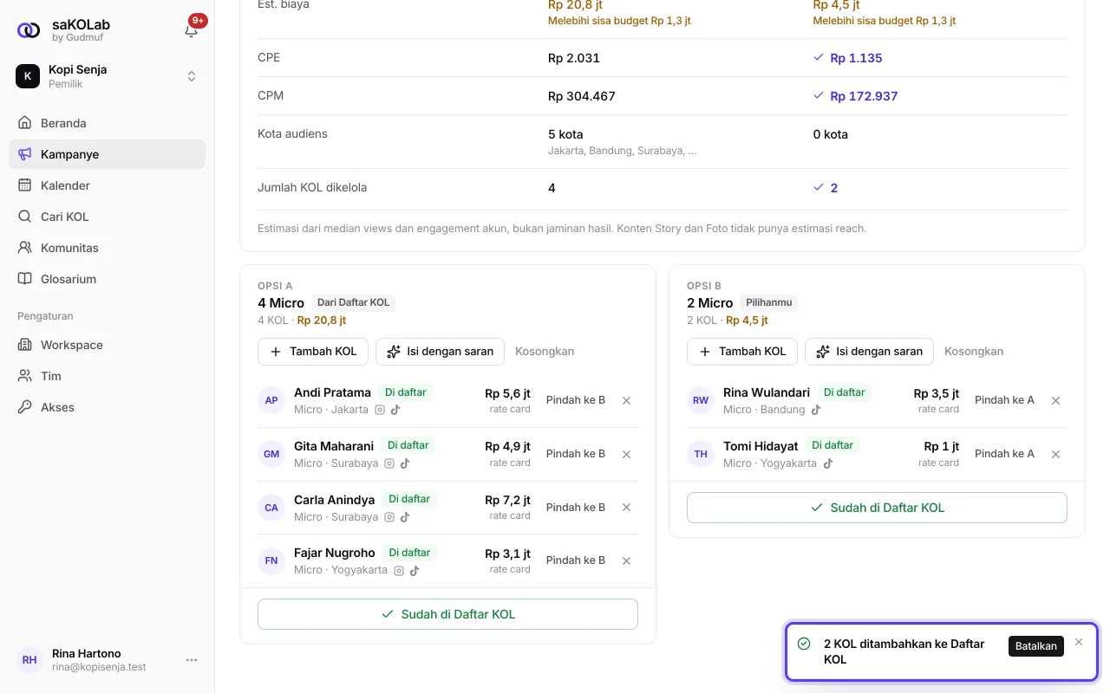This screenshot has height=693, width=1110.
Task: Open the Glosarium page
Action: [108, 279]
